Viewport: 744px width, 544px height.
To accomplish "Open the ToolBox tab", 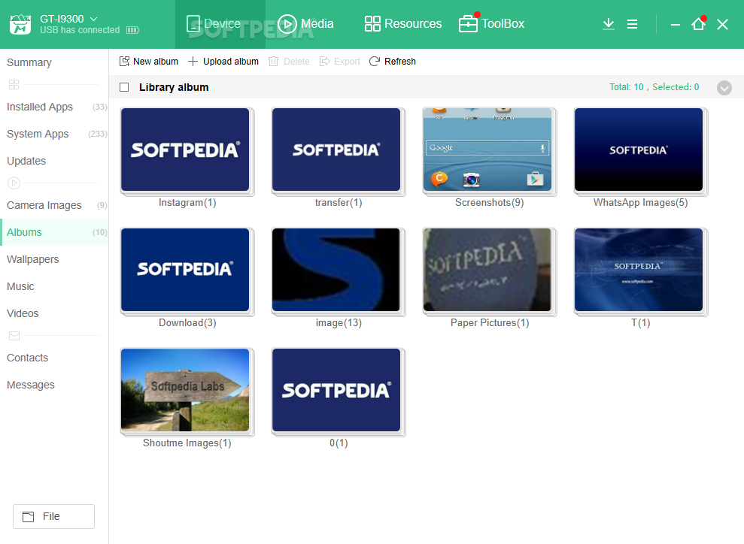I will coord(491,24).
